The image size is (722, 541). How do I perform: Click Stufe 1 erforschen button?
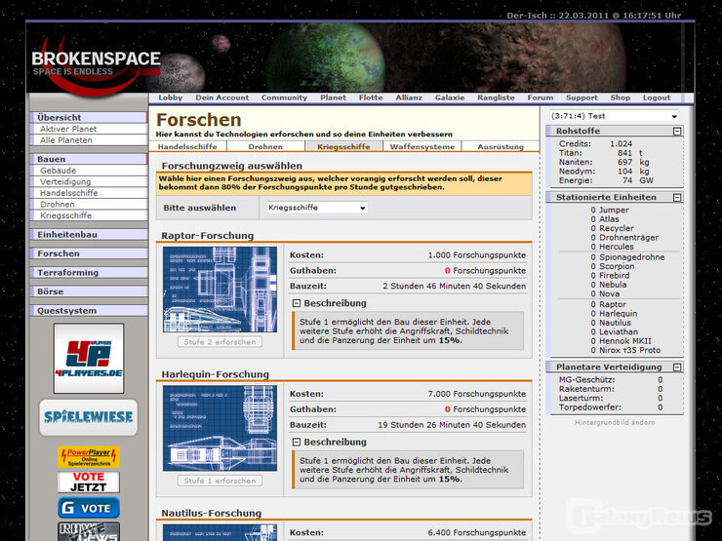click(220, 481)
